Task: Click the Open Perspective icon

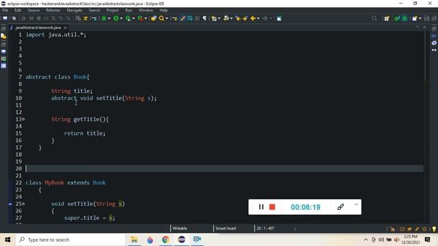Action: click(387, 18)
